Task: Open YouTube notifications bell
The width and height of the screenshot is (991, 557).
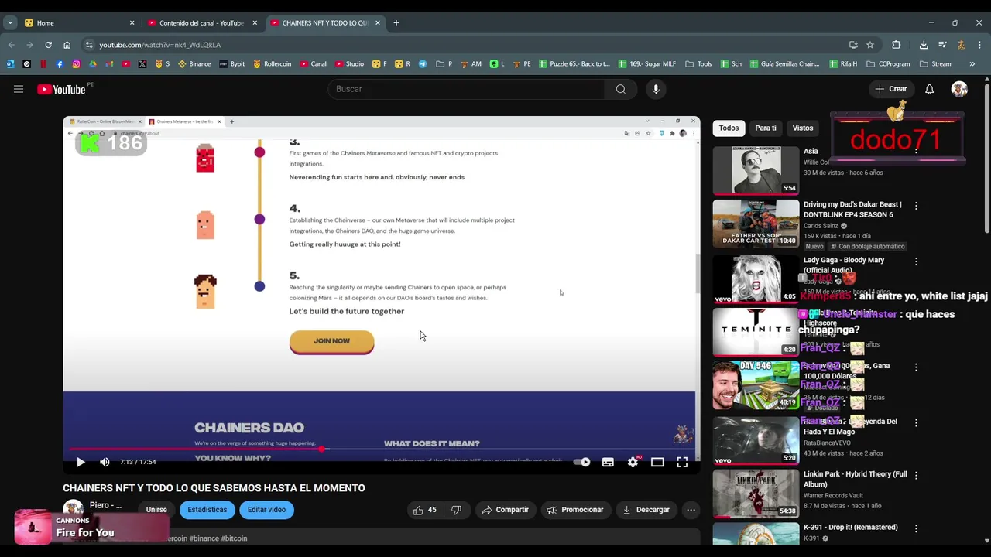Action: point(929,89)
